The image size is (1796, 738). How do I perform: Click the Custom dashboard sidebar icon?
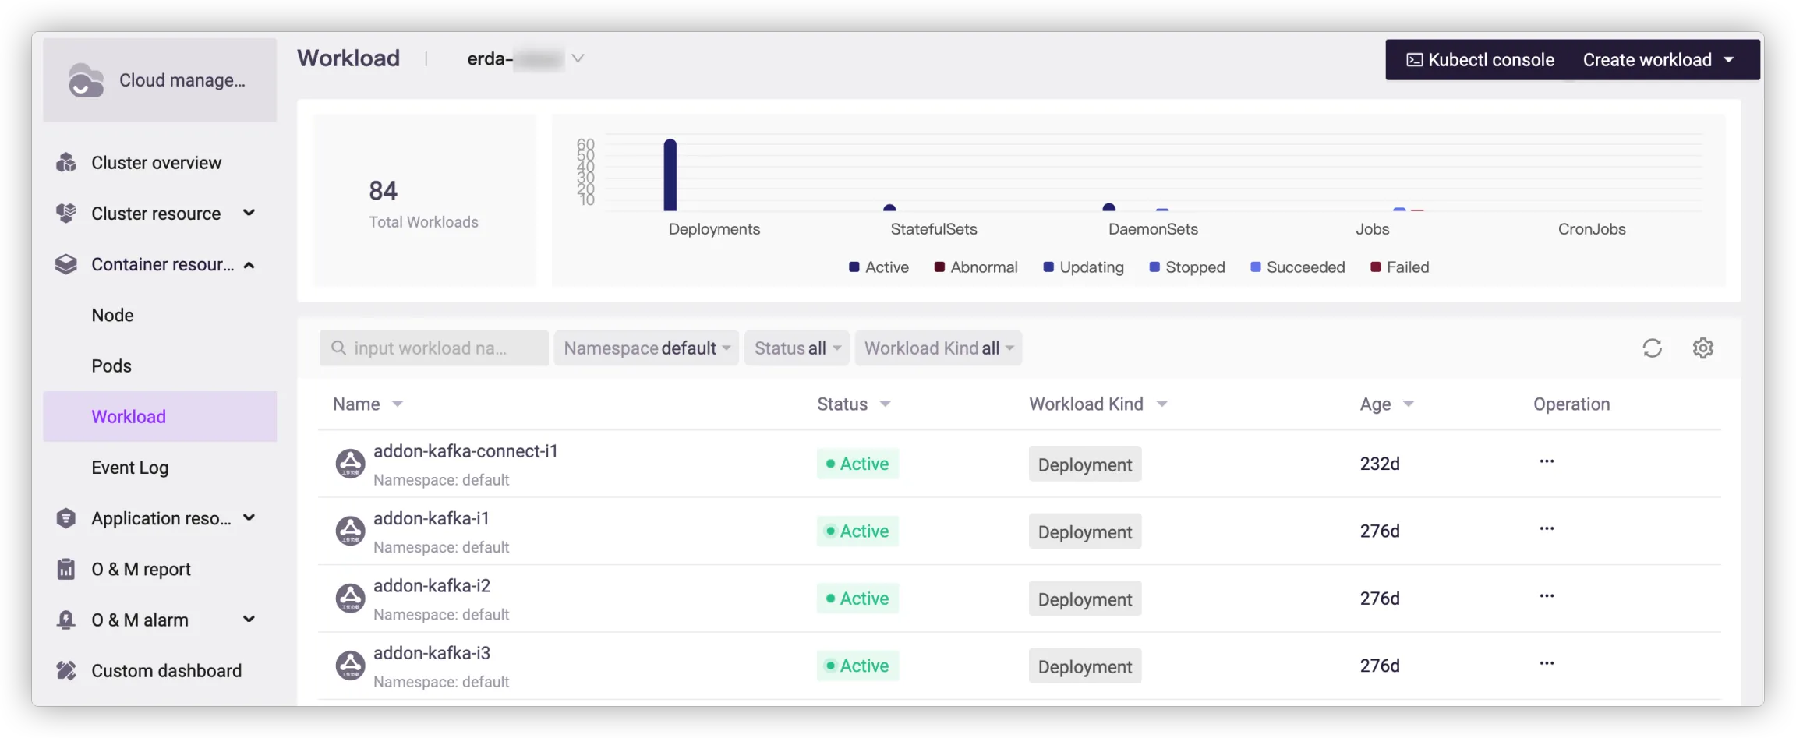pyautogui.click(x=66, y=670)
